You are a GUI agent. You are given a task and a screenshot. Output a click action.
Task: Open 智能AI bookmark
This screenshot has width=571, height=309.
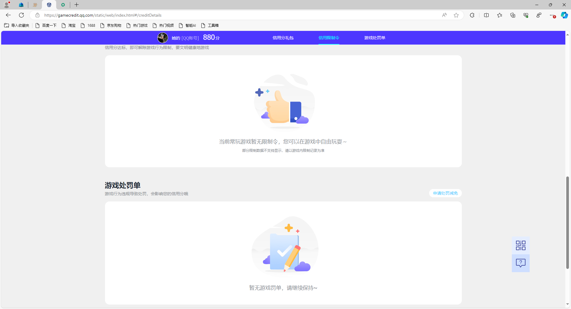click(188, 26)
